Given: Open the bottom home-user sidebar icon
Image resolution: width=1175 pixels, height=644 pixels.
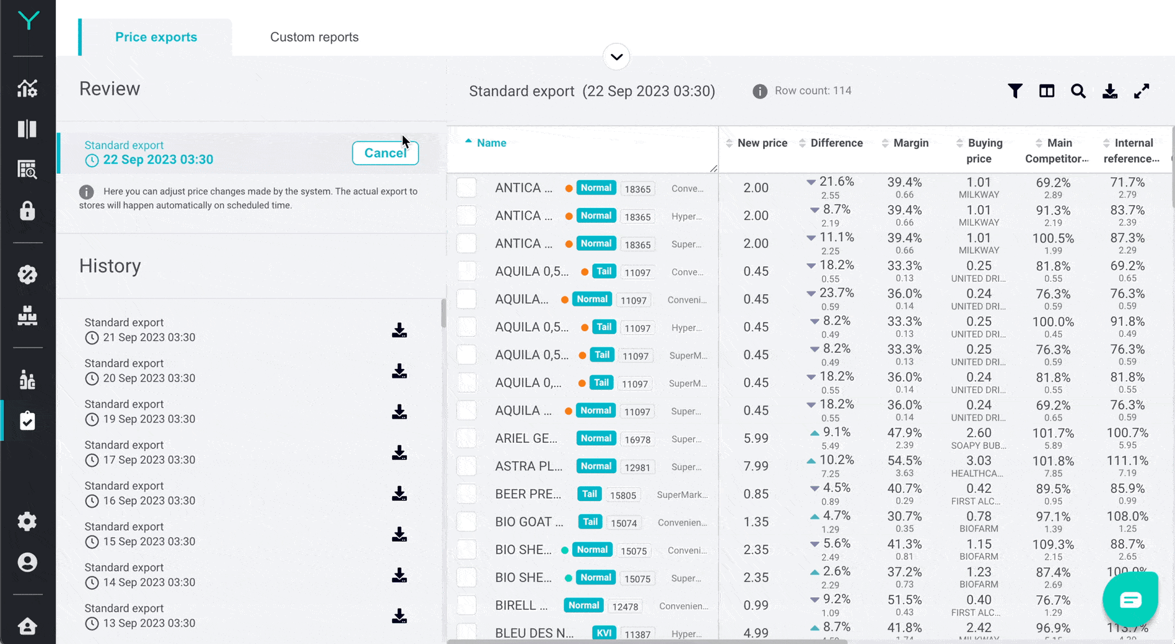Looking at the screenshot, I should pos(27,626).
